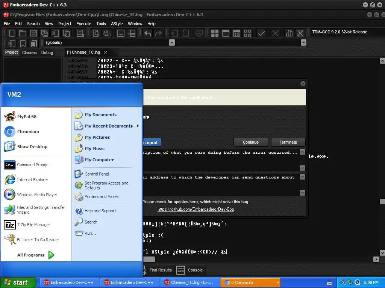Click the editor vertical scrollbar up arrow

coord(382,61)
